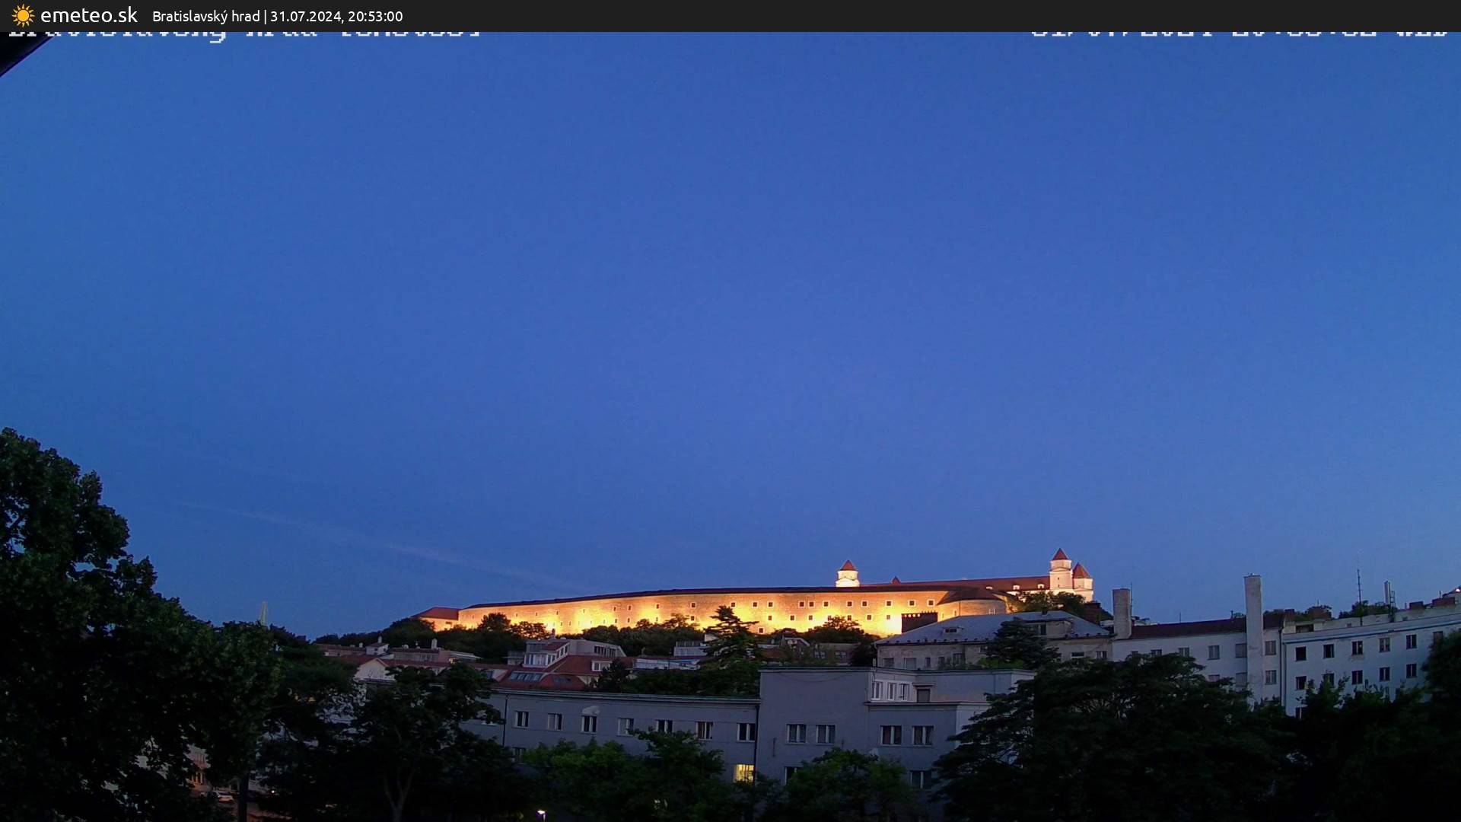The height and width of the screenshot is (822, 1461).
Task: Click the logo graphic beside emeteo.sk
Action: click(x=23, y=15)
